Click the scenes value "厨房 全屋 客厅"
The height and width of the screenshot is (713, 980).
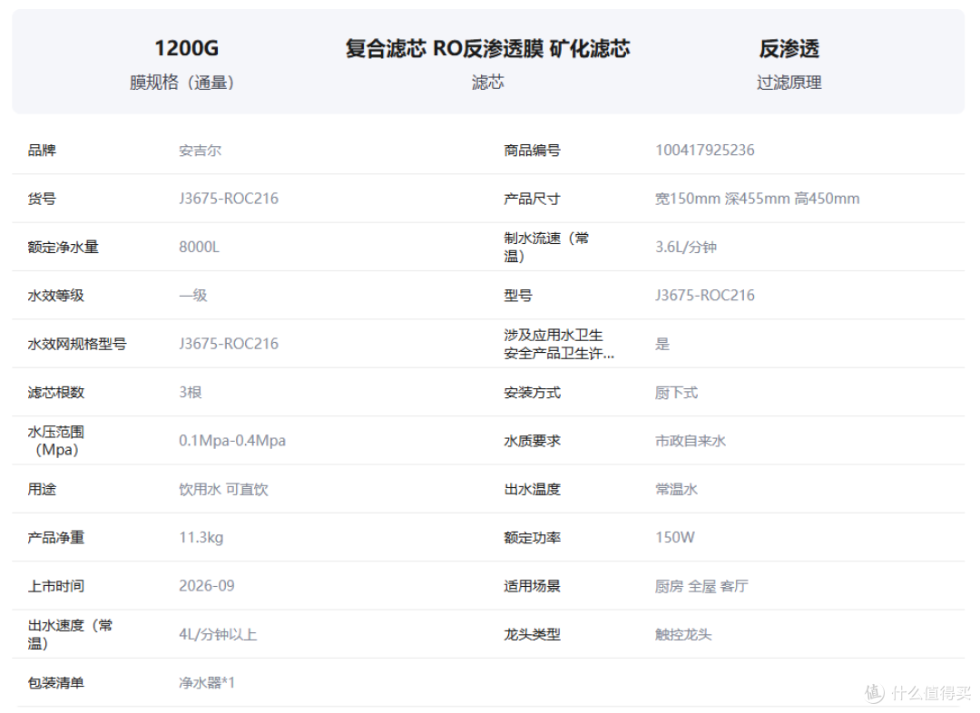[701, 586]
